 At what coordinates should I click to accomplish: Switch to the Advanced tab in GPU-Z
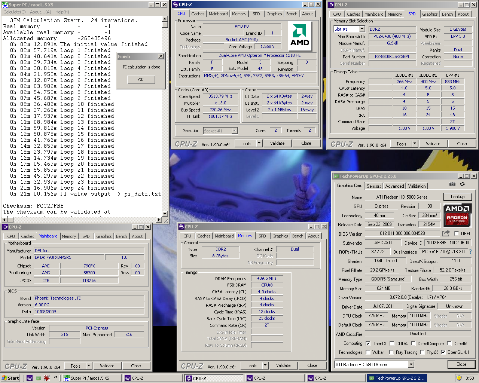click(394, 186)
